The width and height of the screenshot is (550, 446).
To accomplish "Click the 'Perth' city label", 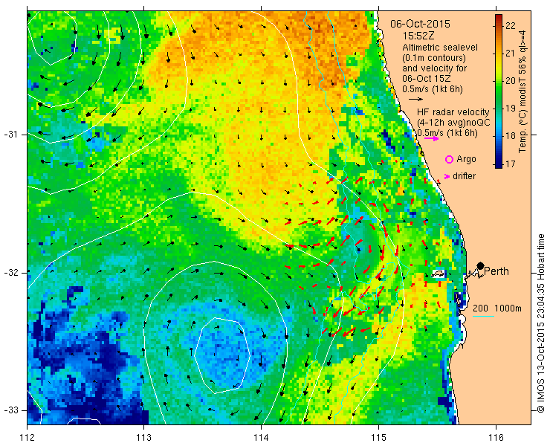I will click(x=496, y=271).
